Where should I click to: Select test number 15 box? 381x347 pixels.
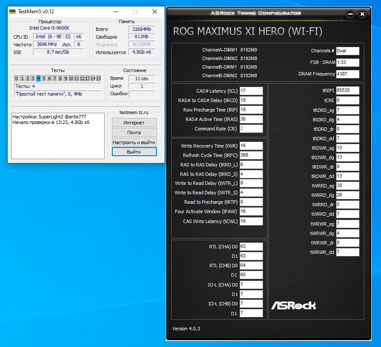(99, 78)
